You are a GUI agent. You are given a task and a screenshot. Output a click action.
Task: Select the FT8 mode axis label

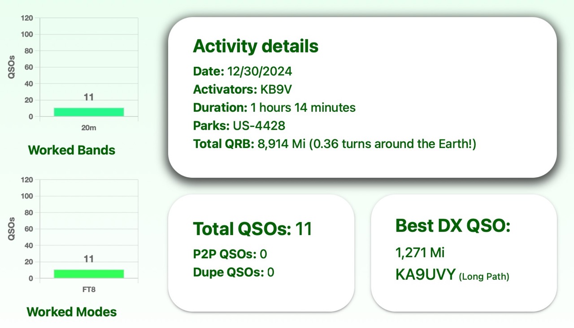click(89, 290)
